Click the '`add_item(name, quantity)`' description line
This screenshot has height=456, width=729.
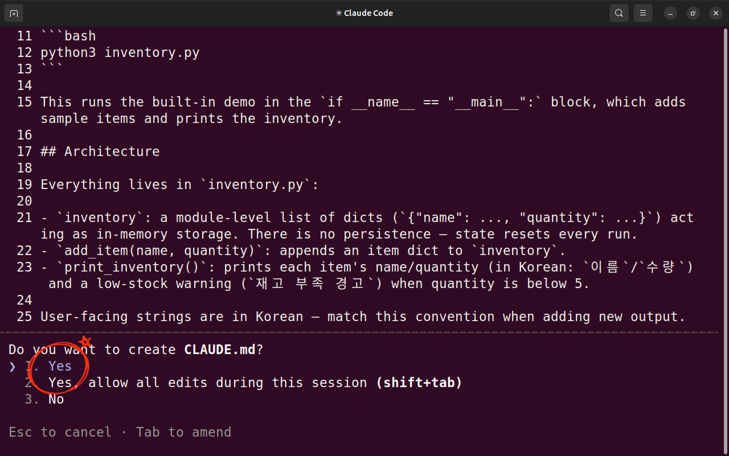click(x=303, y=251)
